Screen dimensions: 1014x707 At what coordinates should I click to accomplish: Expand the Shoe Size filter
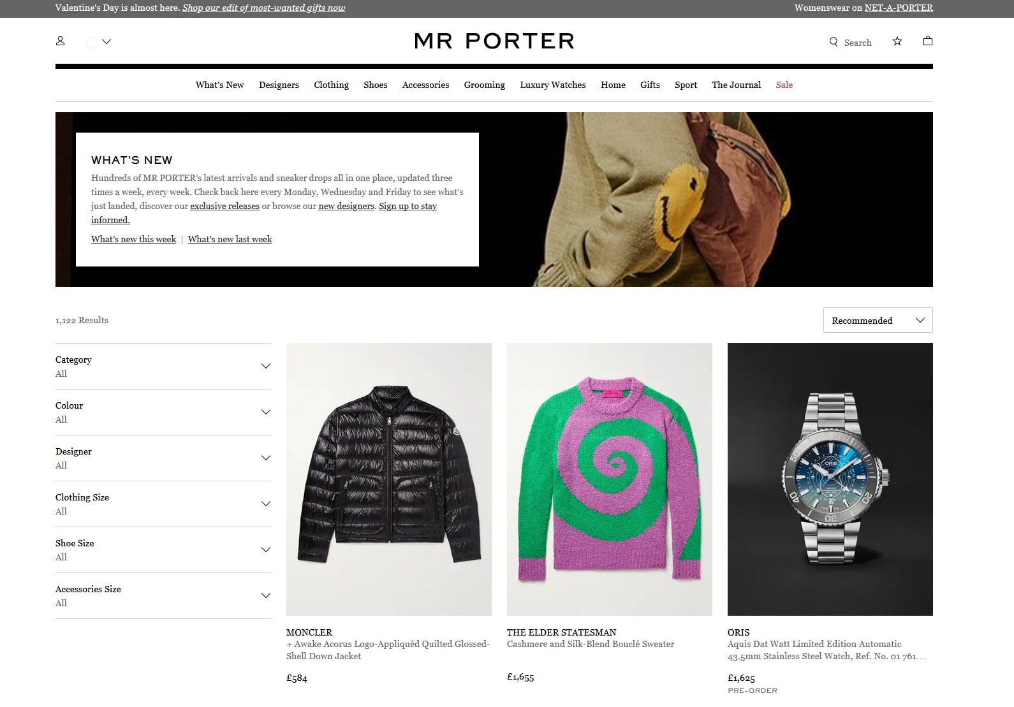click(163, 550)
